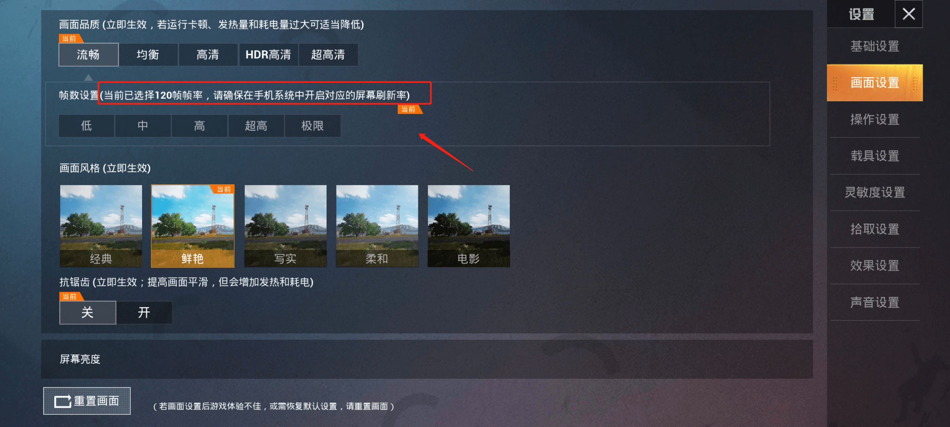Set graphics quality to 超高清
950x427 pixels.
(328, 55)
